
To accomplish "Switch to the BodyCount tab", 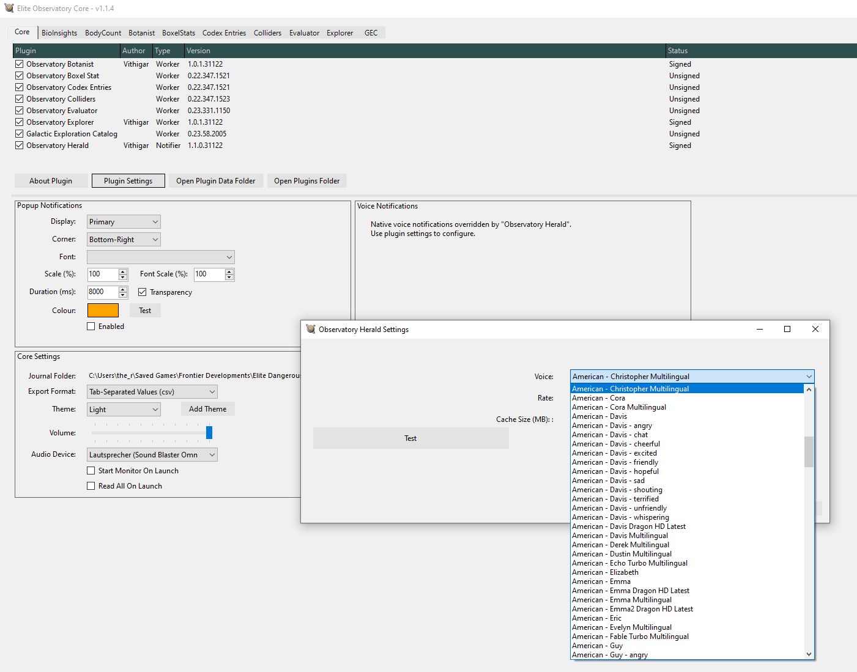I will pos(103,33).
